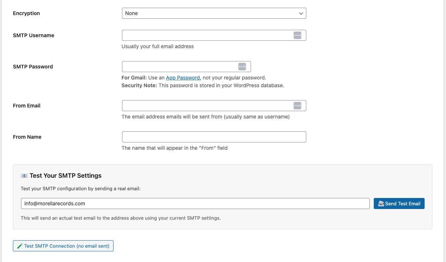Click the email icon beside Test Your SMTP Settings

(24, 176)
